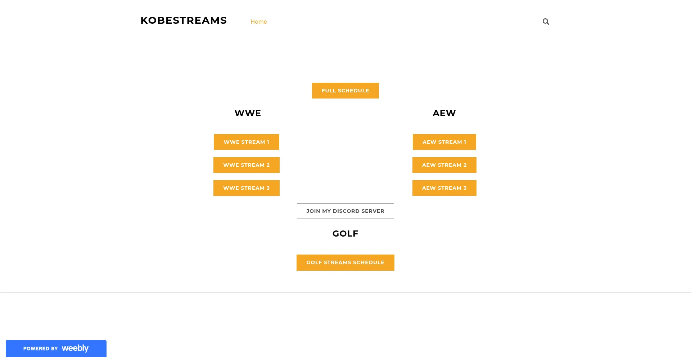Launch AEW Stream 1
Viewport: 691px width, 357px height.
444,142
